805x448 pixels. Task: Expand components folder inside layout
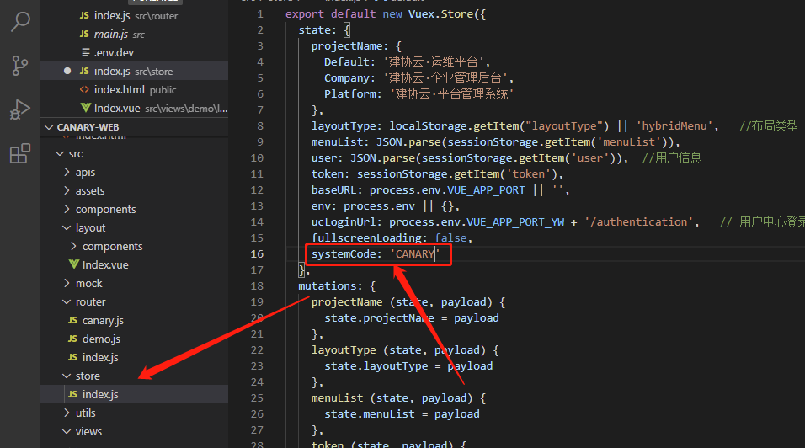pos(135,247)
